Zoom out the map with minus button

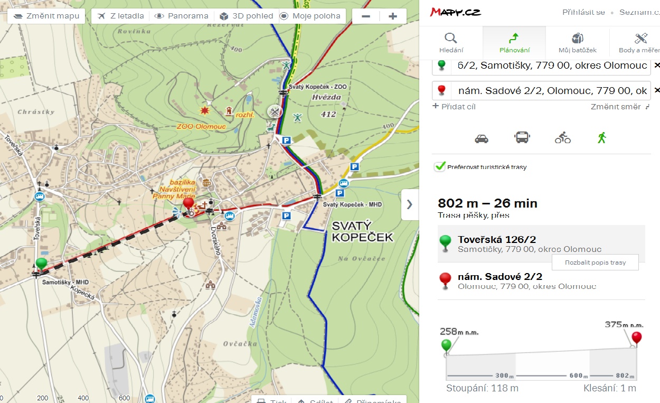366,16
